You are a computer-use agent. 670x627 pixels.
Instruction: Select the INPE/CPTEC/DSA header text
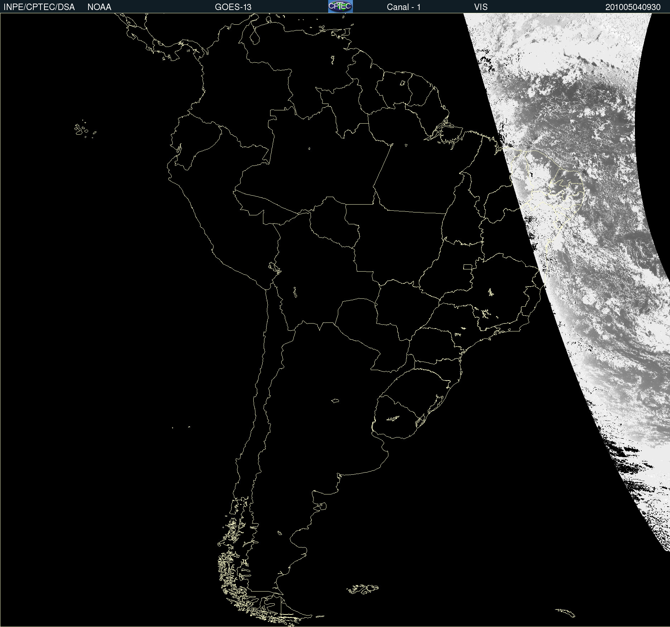coord(39,7)
